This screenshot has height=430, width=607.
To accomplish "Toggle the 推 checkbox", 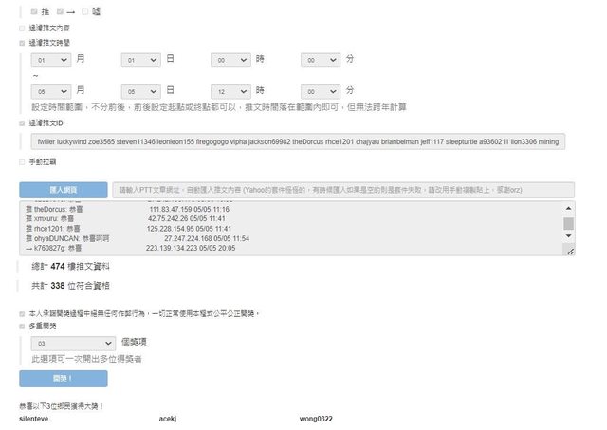I will (35, 11).
